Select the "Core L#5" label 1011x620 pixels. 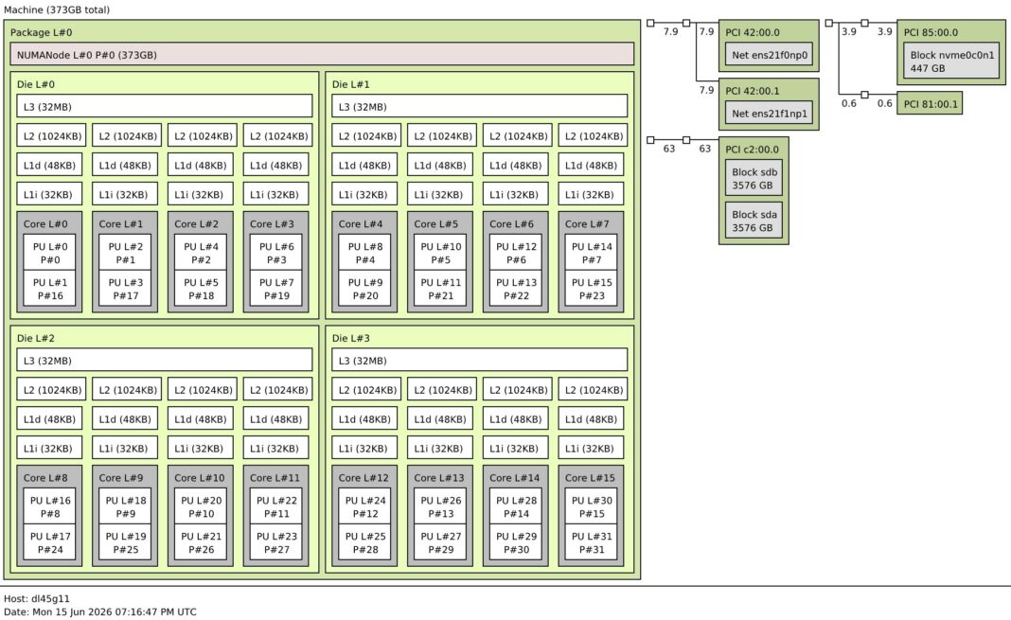(435, 224)
